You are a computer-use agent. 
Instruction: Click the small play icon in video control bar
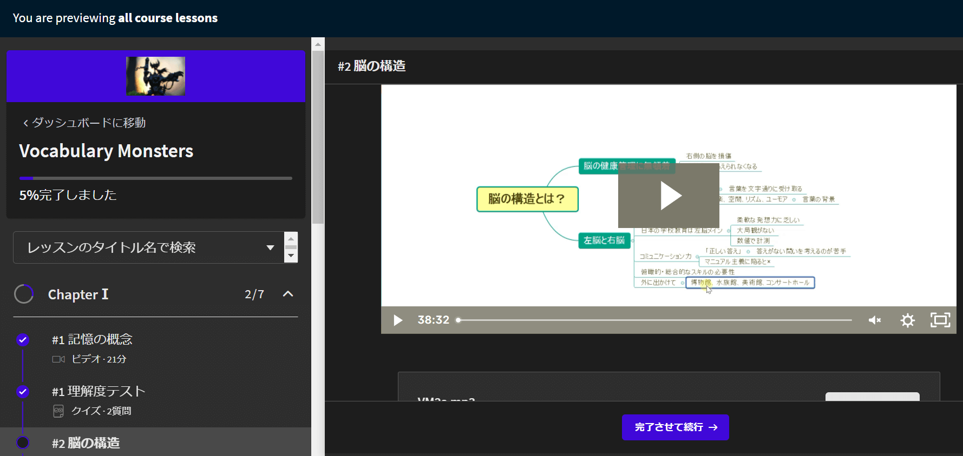pyautogui.click(x=398, y=320)
